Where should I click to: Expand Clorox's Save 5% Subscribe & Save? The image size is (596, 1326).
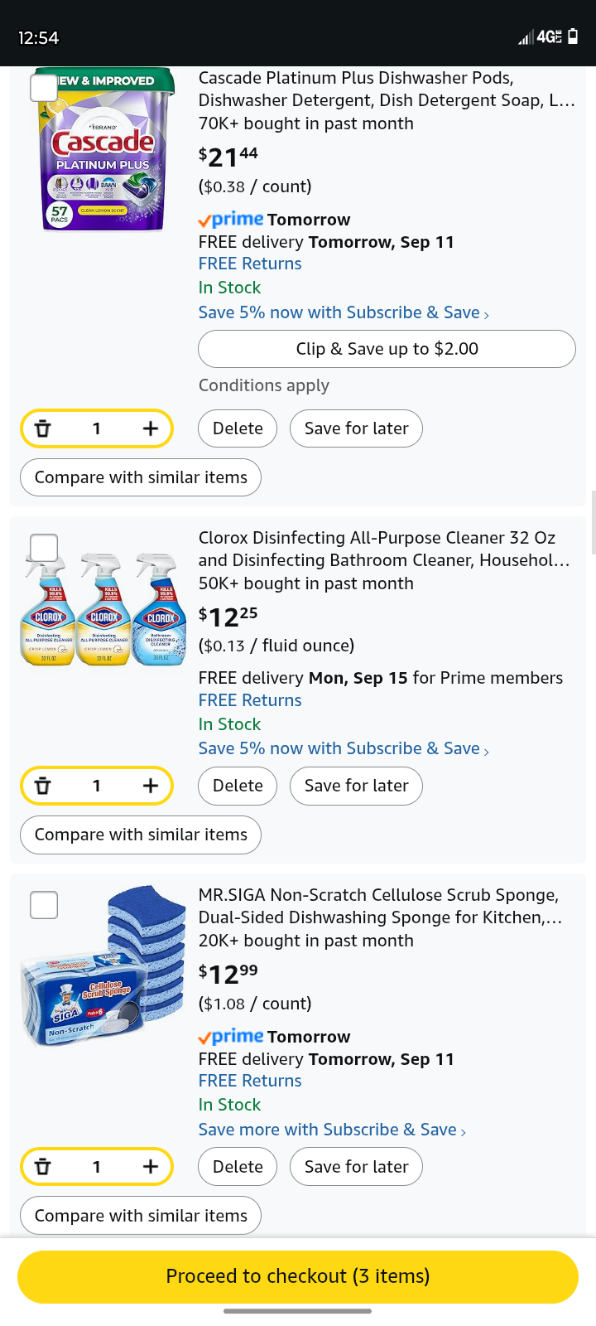pyautogui.click(x=344, y=748)
